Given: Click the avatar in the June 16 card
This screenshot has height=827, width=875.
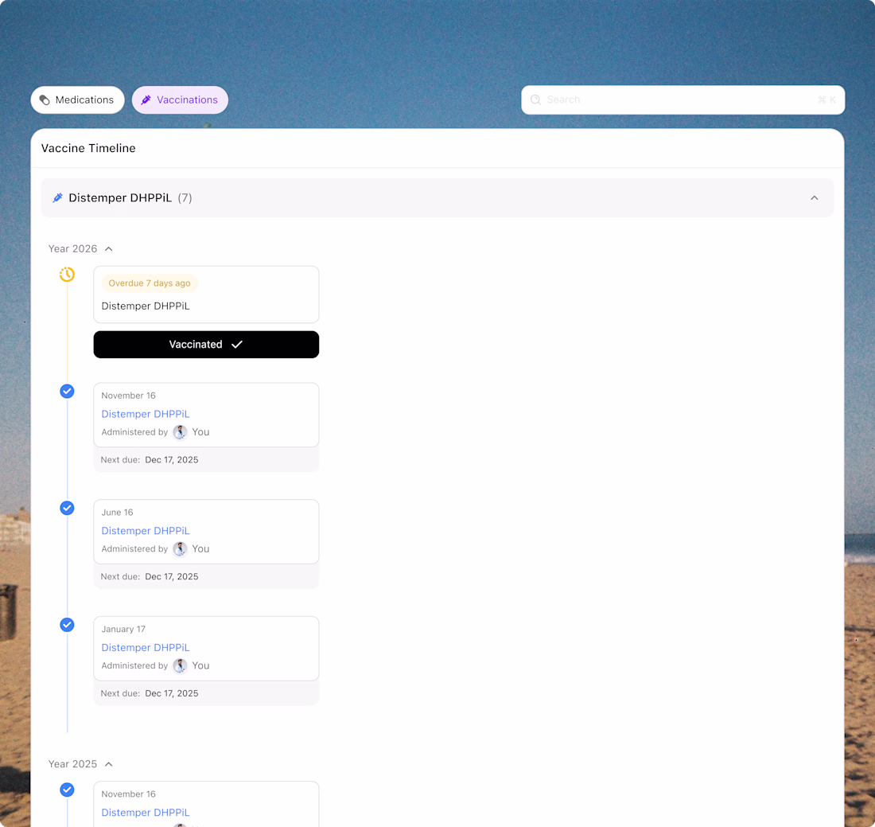Looking at the screenshot, I should [x=180, y=549].
